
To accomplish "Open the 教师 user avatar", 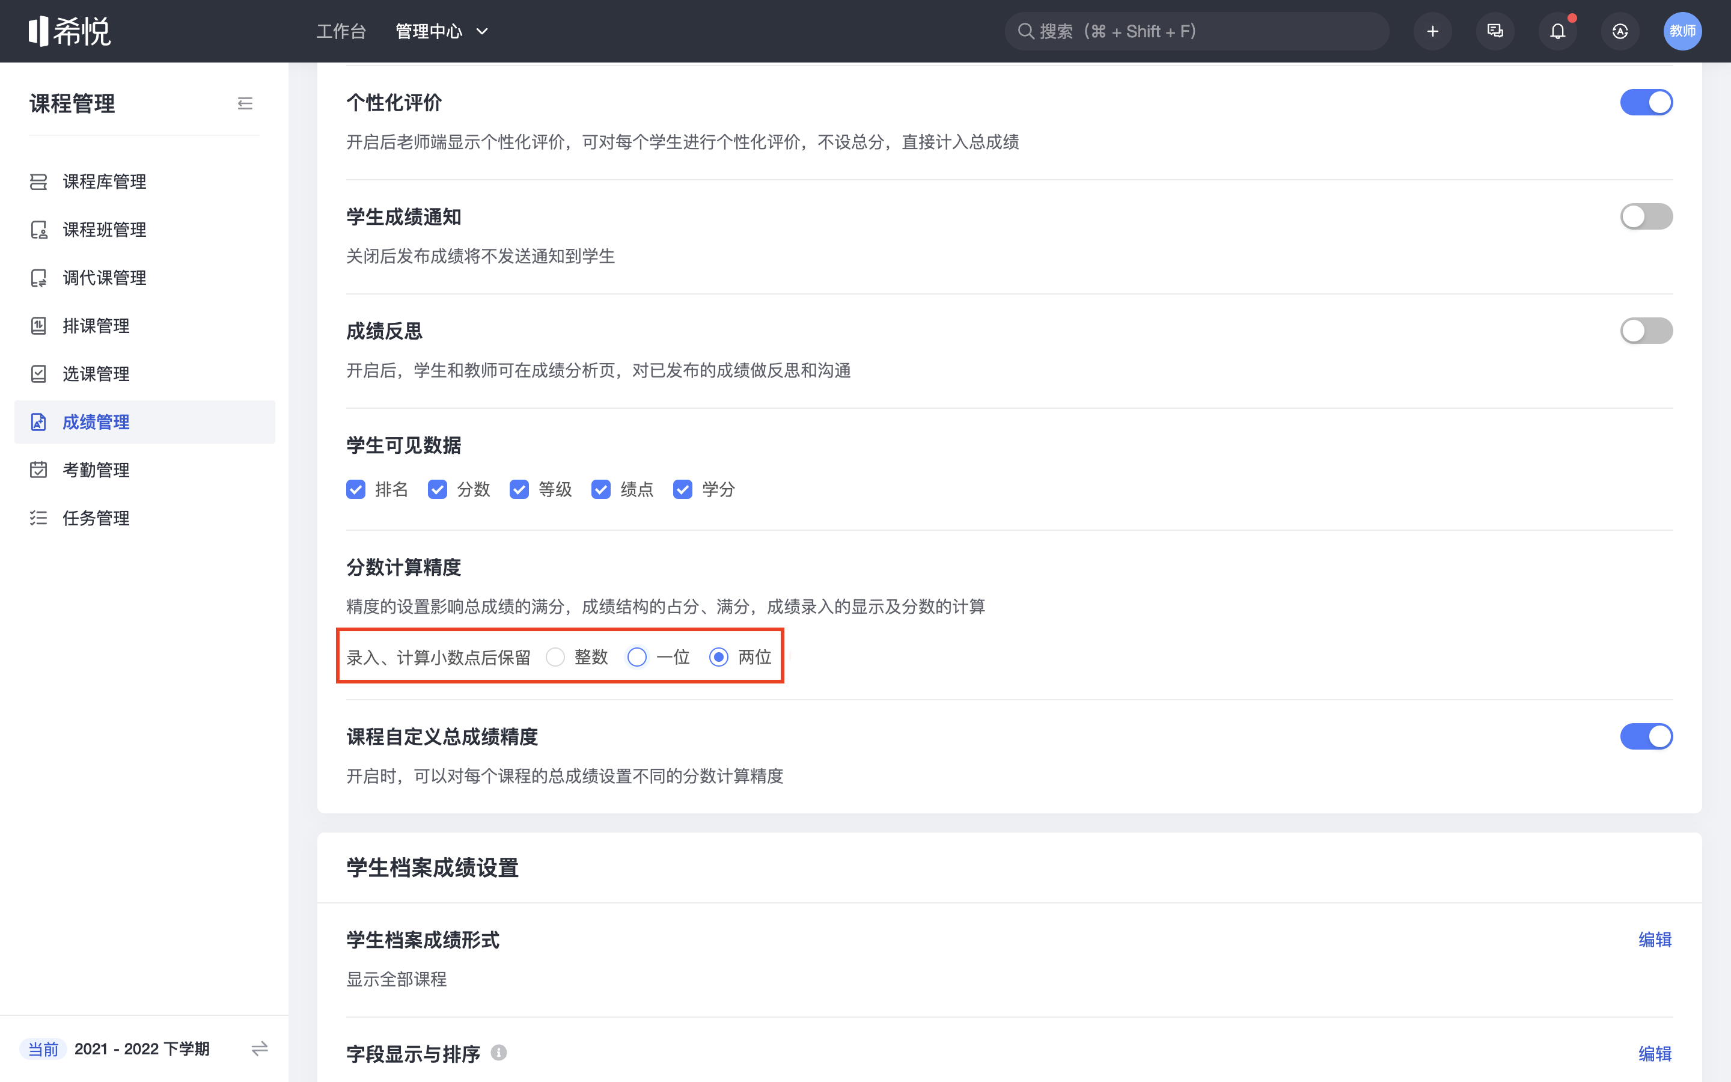I will pos(1682,31).
